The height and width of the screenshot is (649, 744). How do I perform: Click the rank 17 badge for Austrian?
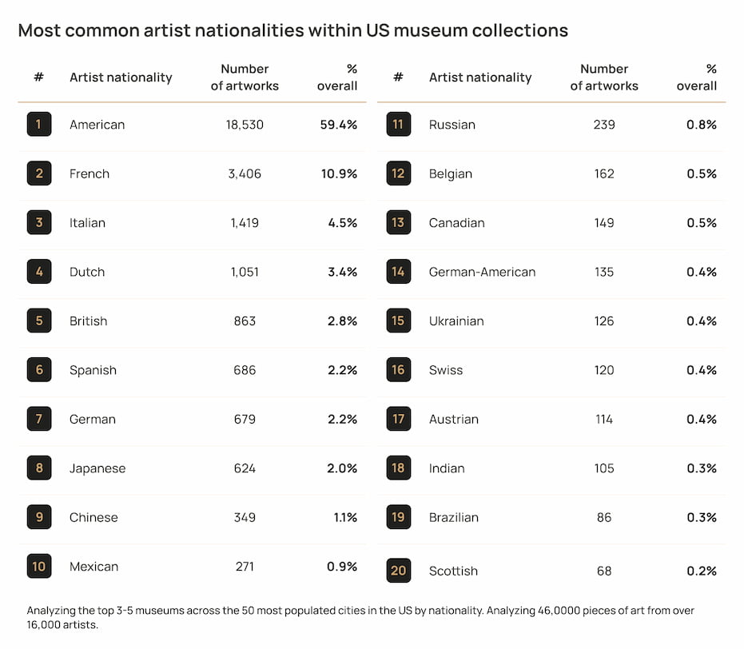(398, 419)
